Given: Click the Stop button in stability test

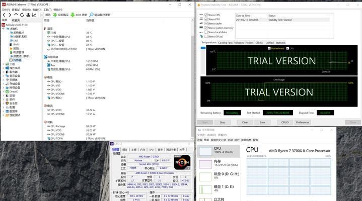Looking at the screenshot, I should click(223, 122).
